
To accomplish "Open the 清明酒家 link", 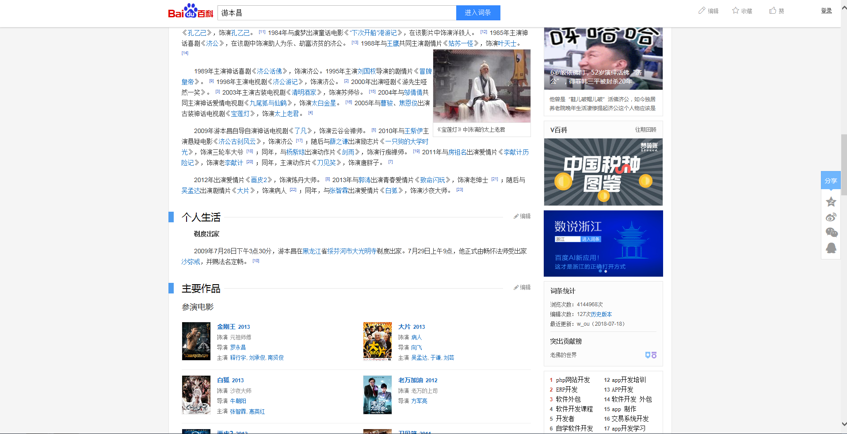I will tap(304, 92).
